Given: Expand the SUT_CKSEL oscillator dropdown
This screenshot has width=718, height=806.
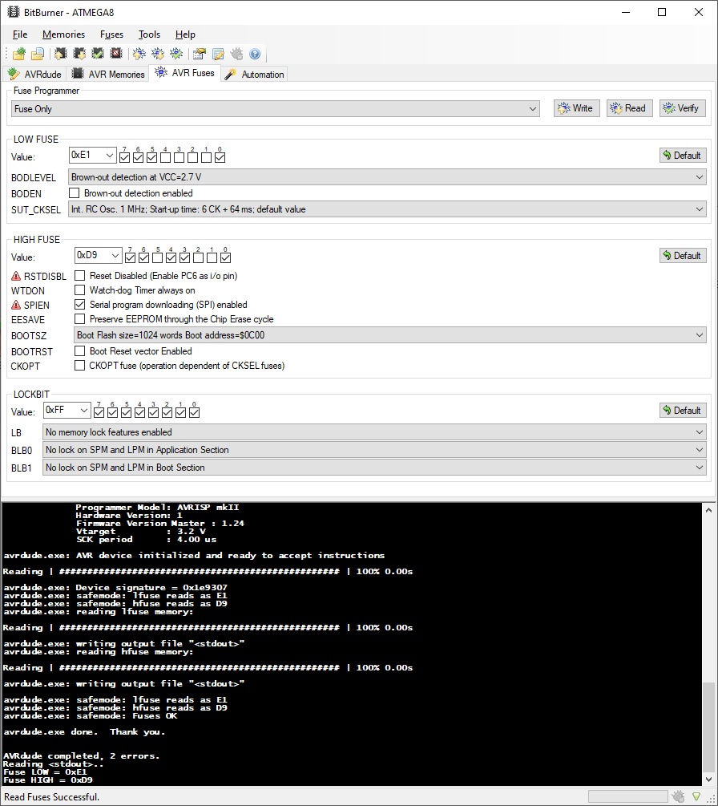Looking at the screenshot, I should click(387, 209).
